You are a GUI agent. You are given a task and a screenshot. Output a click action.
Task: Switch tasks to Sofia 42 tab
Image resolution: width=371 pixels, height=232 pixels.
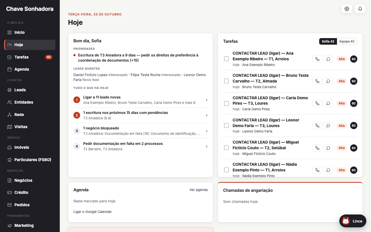tap(328, 41)
